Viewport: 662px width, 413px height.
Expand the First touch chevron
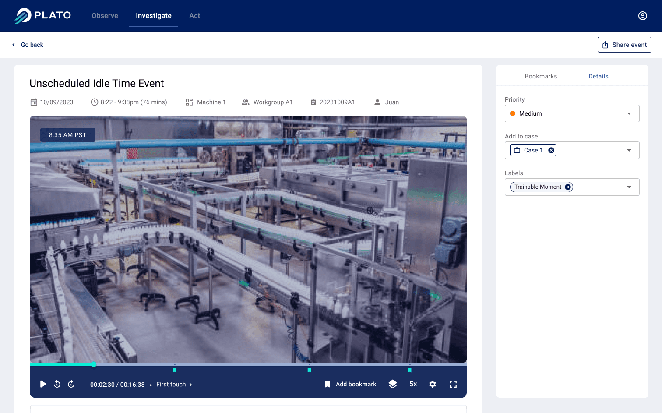[190, 384]
